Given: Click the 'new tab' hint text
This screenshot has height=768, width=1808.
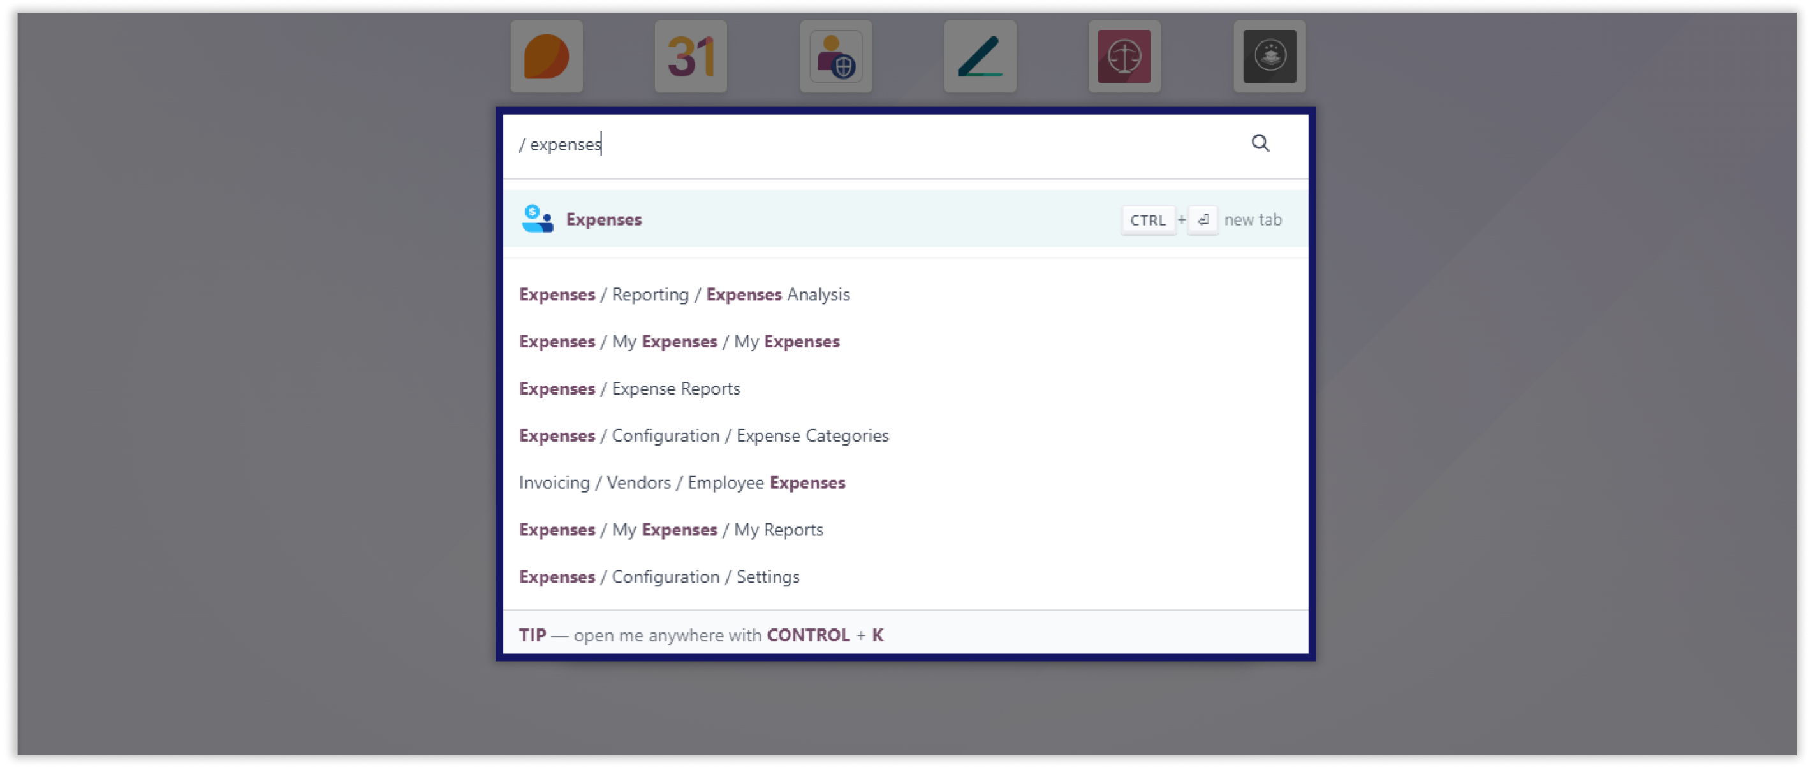Looking at the screenshot, I should pos(1253,219).
